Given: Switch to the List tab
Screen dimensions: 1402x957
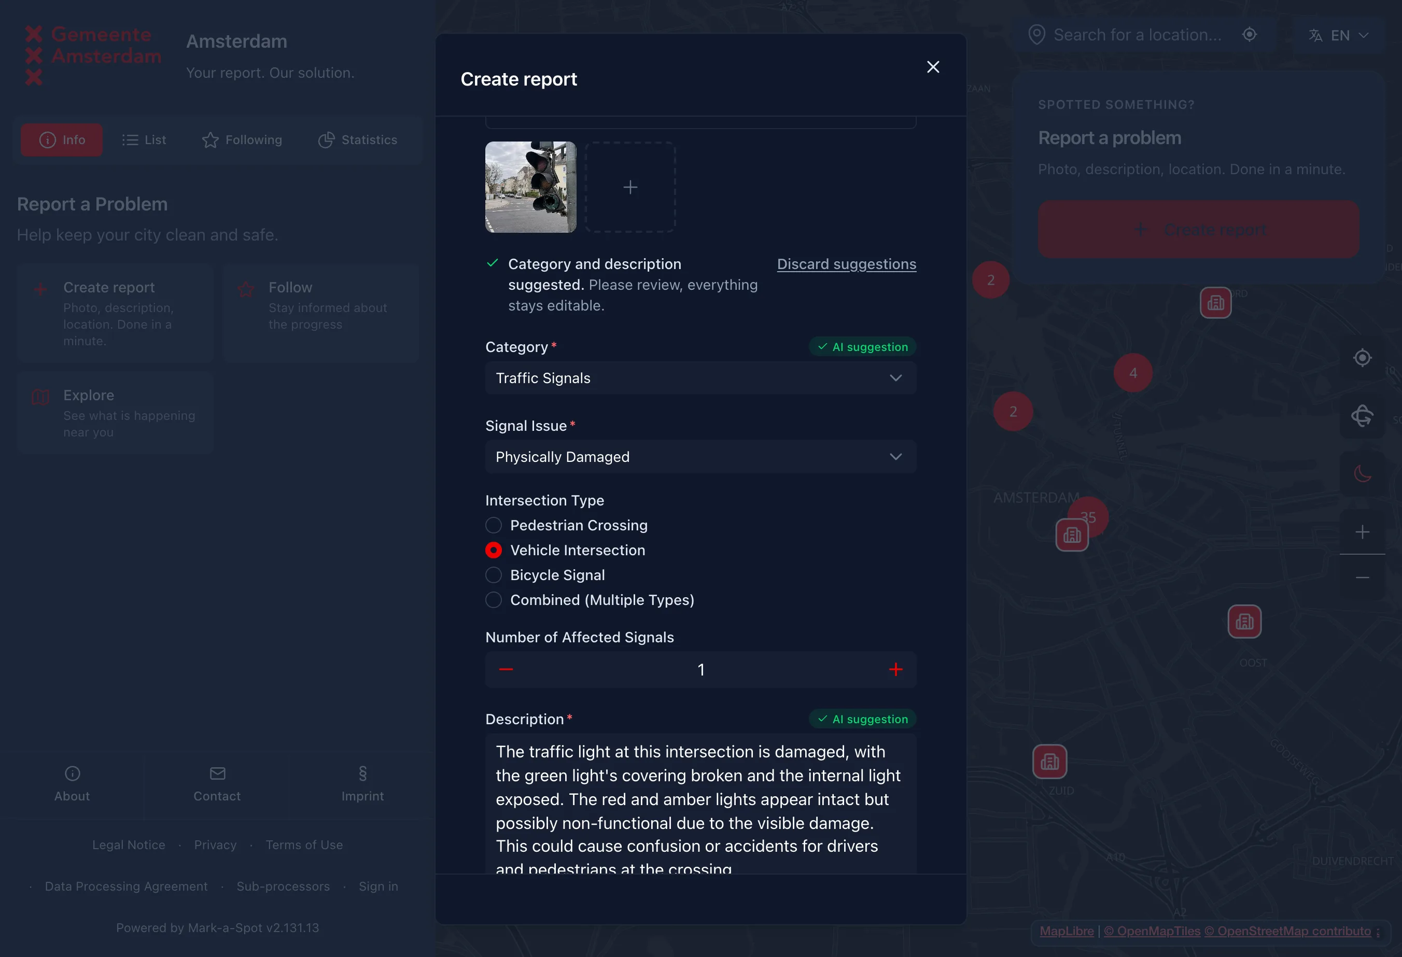Looking at the screenshot, I should click(x=144, y=140).
